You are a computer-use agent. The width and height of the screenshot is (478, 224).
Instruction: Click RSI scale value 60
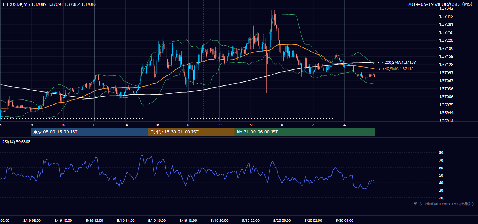[x=441, y=168]
